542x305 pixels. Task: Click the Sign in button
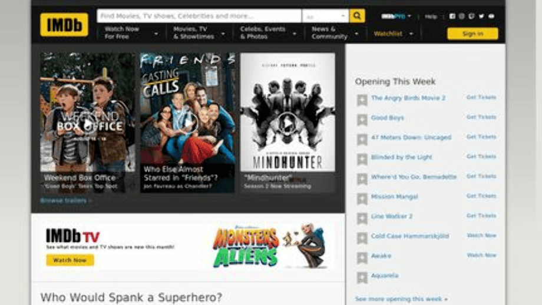click(472, 34)
